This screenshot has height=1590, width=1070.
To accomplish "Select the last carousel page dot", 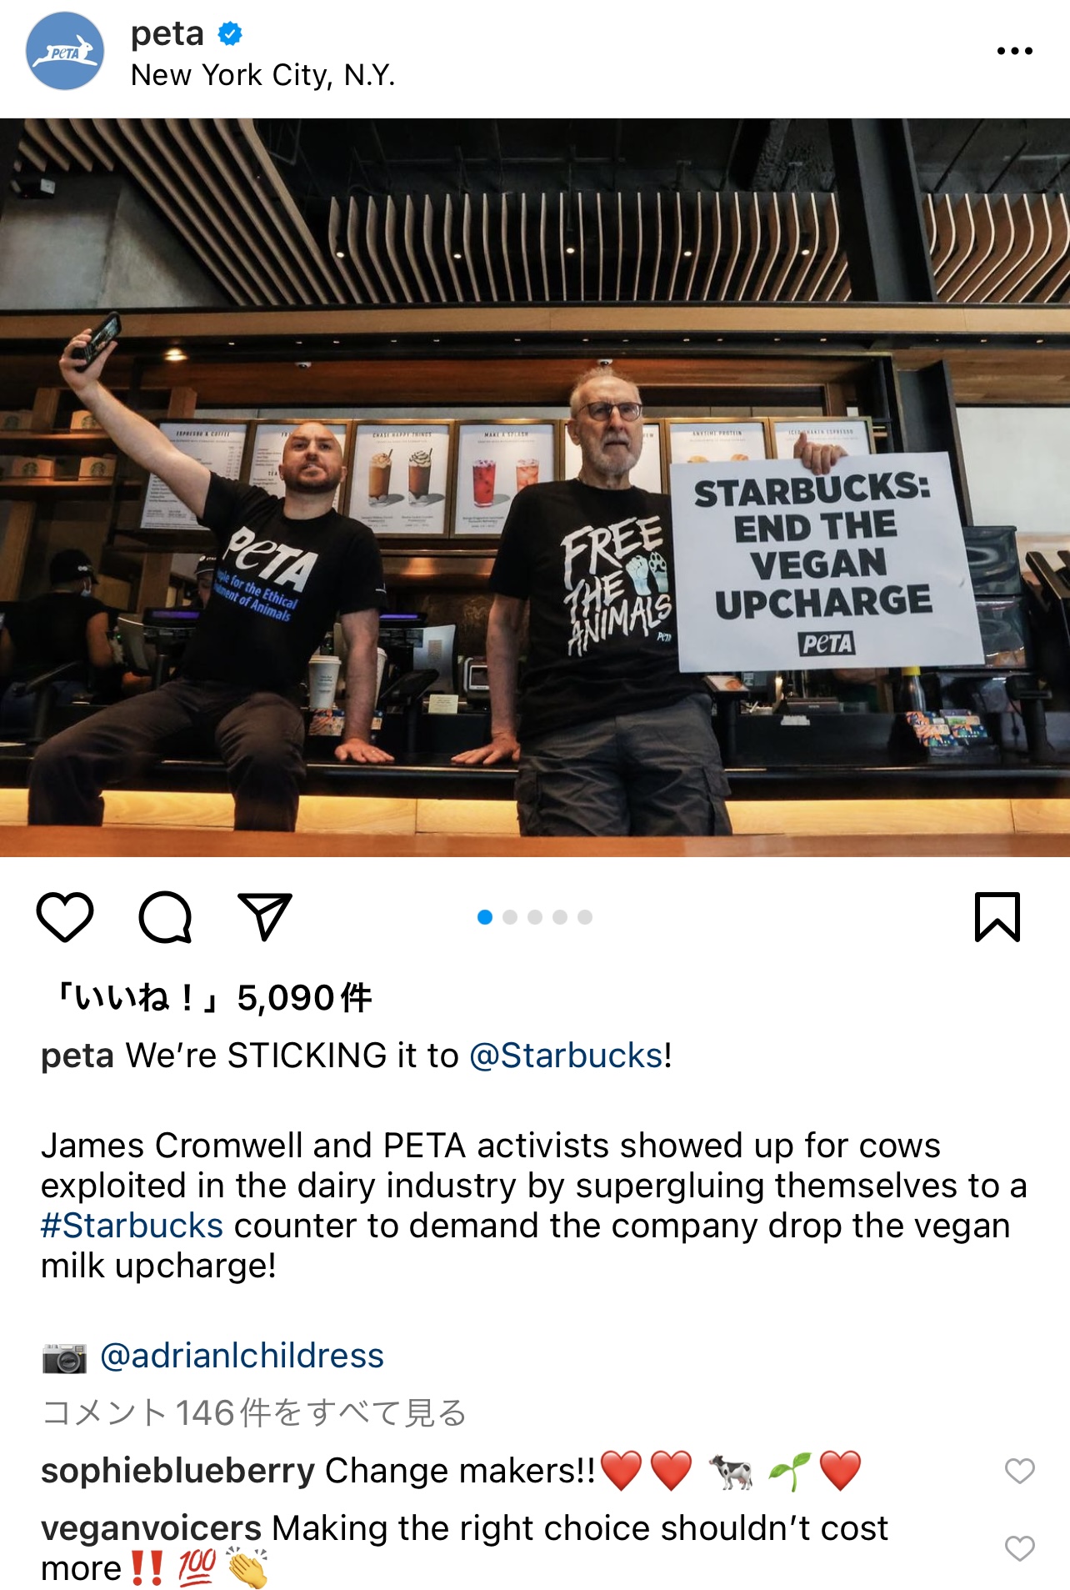I will point(585,917).
